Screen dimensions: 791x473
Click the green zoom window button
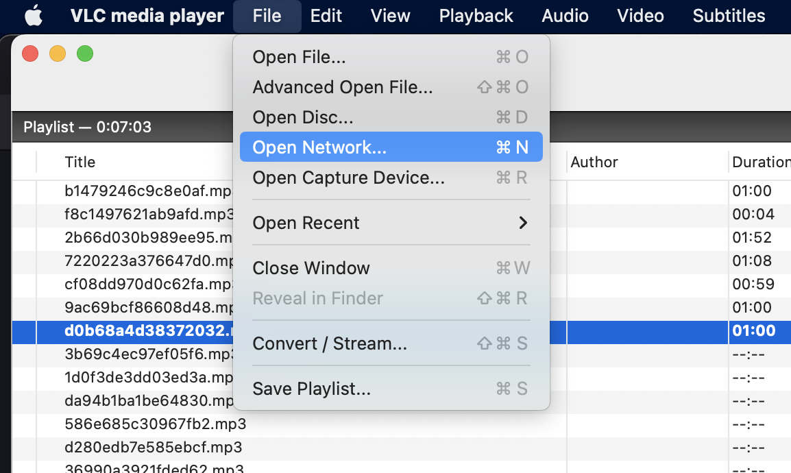click(x=85, y=53)
